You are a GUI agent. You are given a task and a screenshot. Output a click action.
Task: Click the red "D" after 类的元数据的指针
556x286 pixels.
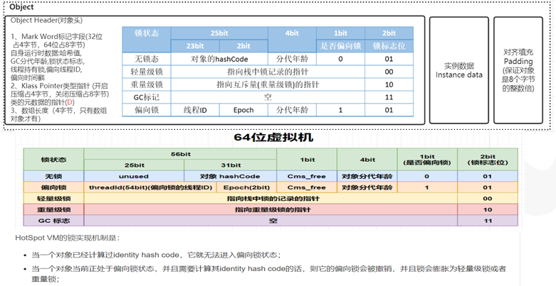click(70, 102)
